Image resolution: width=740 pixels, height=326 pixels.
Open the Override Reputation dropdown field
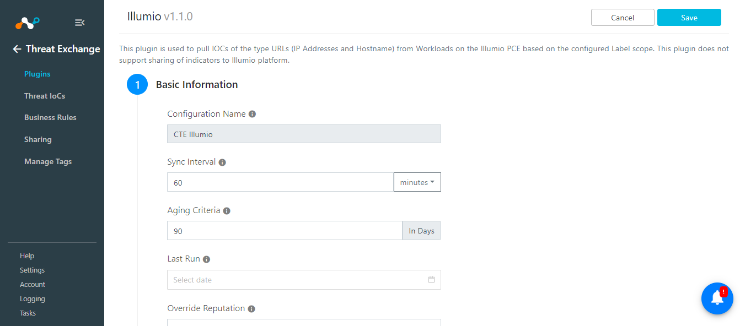pyautogui.click(x=304, y=322)
